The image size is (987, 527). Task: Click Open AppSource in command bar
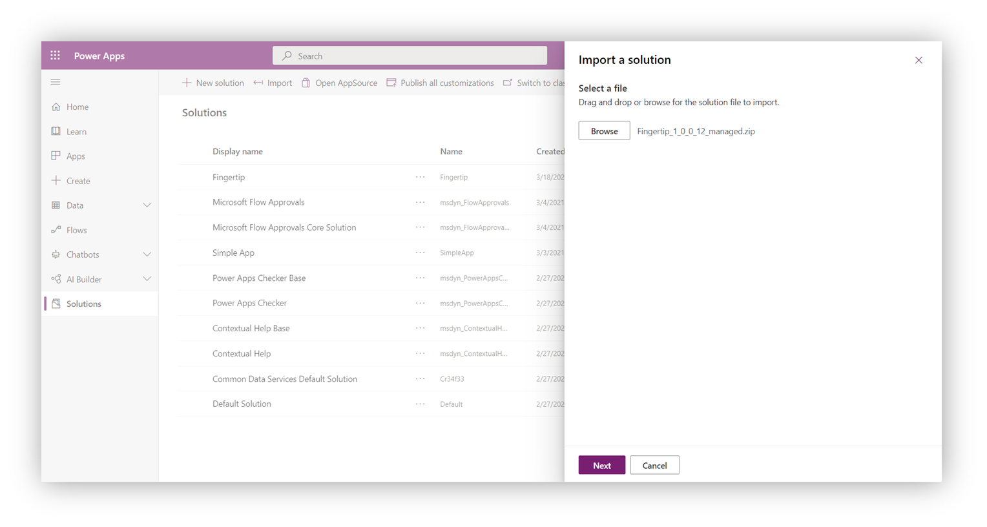340,83
